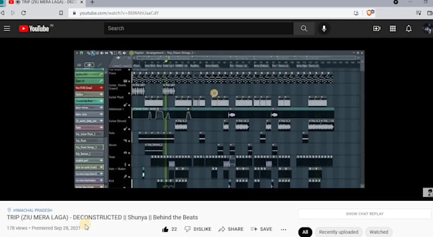Click SAVE to add to playlist

(x=261, y=229)
